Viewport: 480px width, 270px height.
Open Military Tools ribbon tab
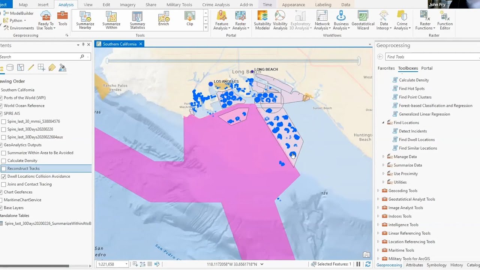click(179, 5)
